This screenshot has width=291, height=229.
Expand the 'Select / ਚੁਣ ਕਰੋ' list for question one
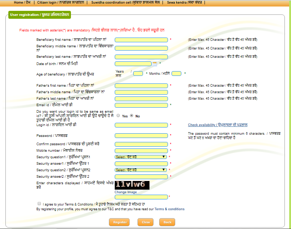pyautogui.click(x=141, y=157)
